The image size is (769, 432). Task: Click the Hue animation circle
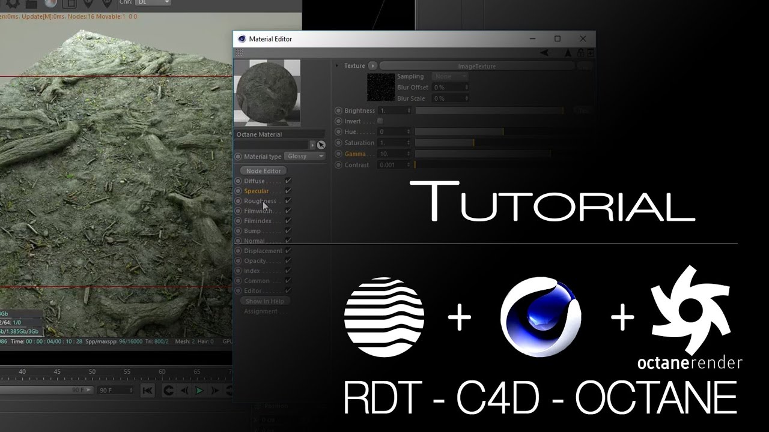pos(339,131)
